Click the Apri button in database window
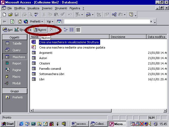 8,30
